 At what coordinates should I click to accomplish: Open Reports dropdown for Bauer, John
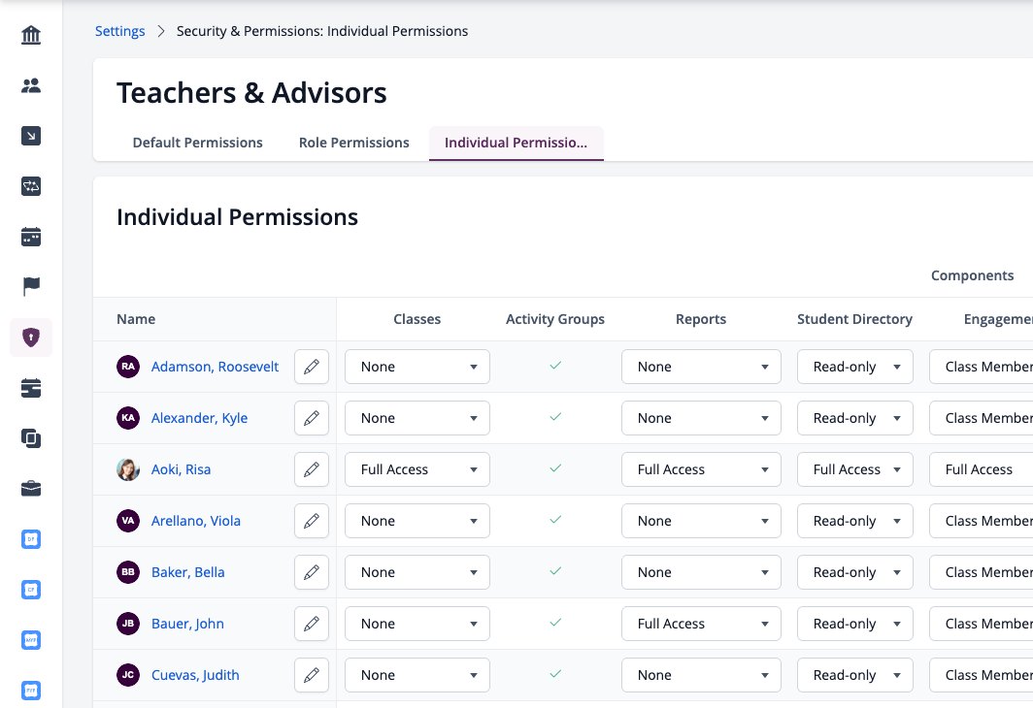[x=701, y=624]
